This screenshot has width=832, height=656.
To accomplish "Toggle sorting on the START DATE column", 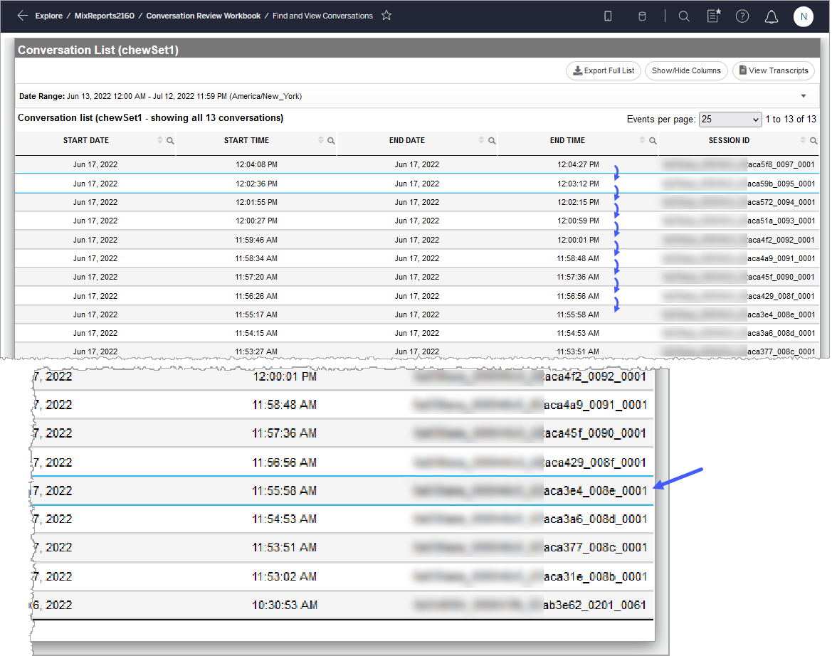I will [x=159, y=140].
